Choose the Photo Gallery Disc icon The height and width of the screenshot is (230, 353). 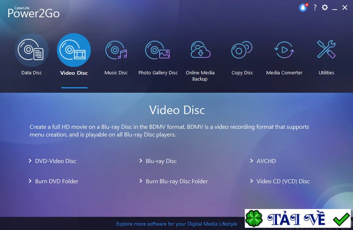pos(158,50)
